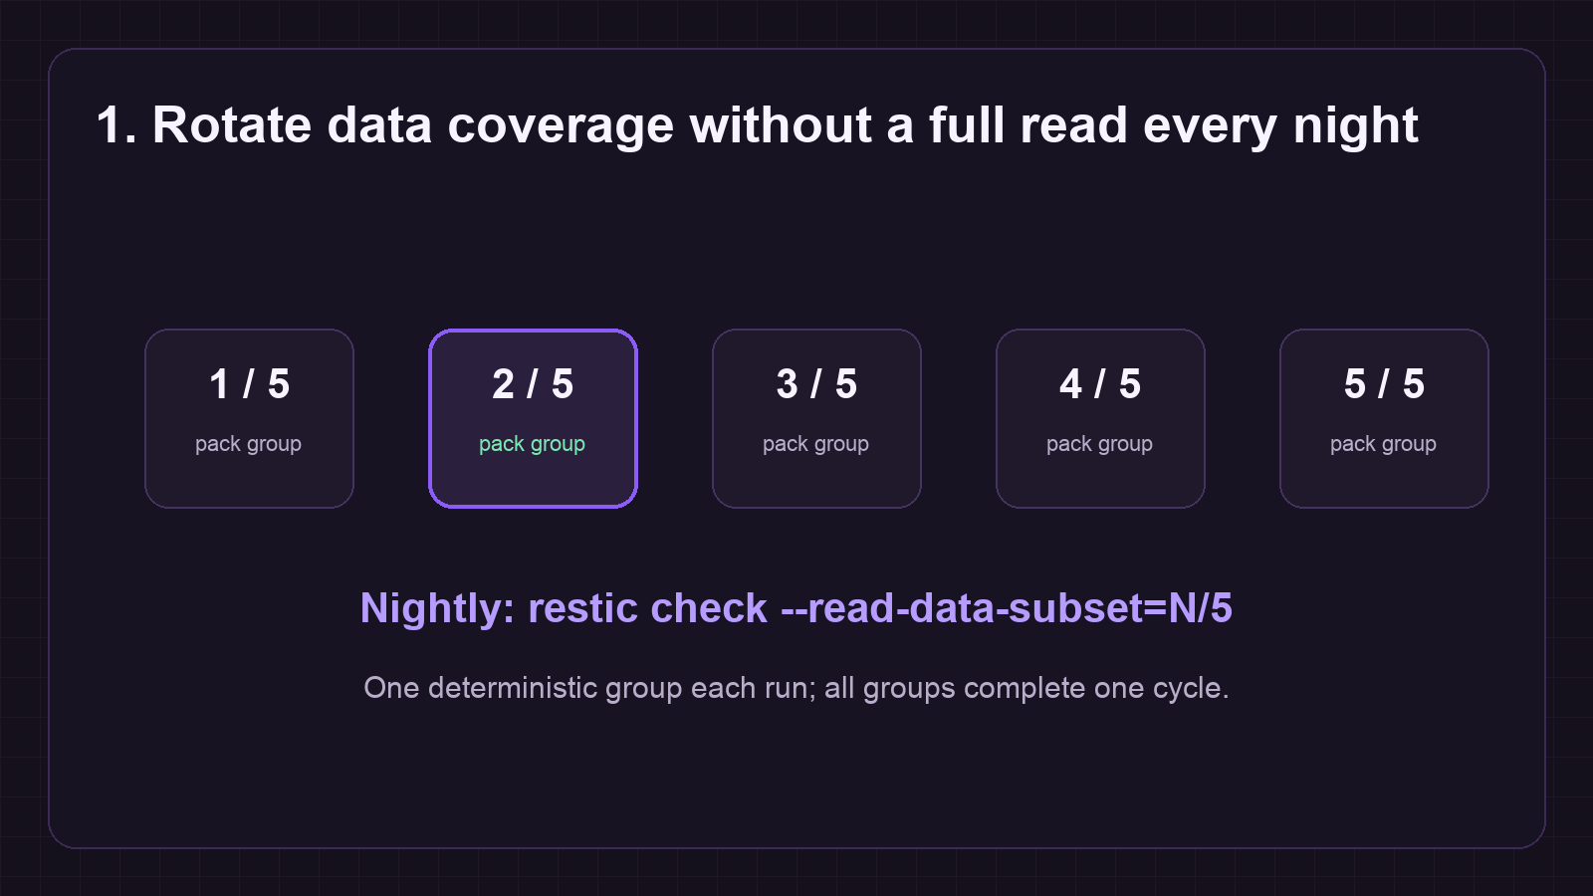1593x896 pixels.
Task: Select the highlighted 2 / 5 pack group card
Action: pos(533,418)
